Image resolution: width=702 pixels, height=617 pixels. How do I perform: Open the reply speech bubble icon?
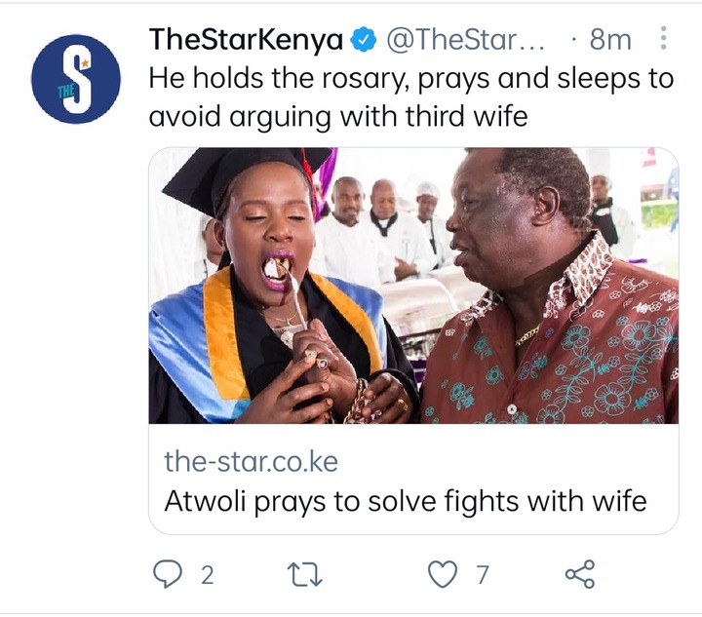168,573
